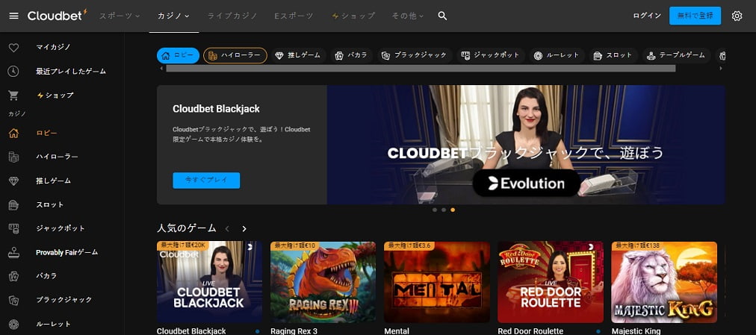The image size is (756, 335).
Task: Select the ジャックポット category chip
Action: click(x=490, y=56)
